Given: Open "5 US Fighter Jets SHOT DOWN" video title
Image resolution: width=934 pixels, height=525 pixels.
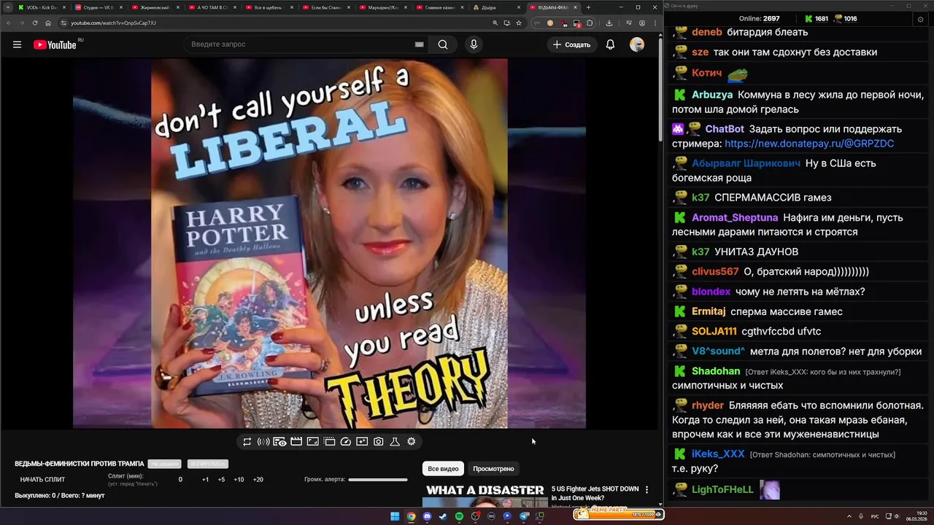Looking at the screenshot, I should pos(595,493).
